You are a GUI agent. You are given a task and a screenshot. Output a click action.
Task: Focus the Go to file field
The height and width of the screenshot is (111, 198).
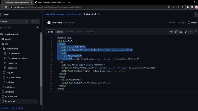[19, 28]
